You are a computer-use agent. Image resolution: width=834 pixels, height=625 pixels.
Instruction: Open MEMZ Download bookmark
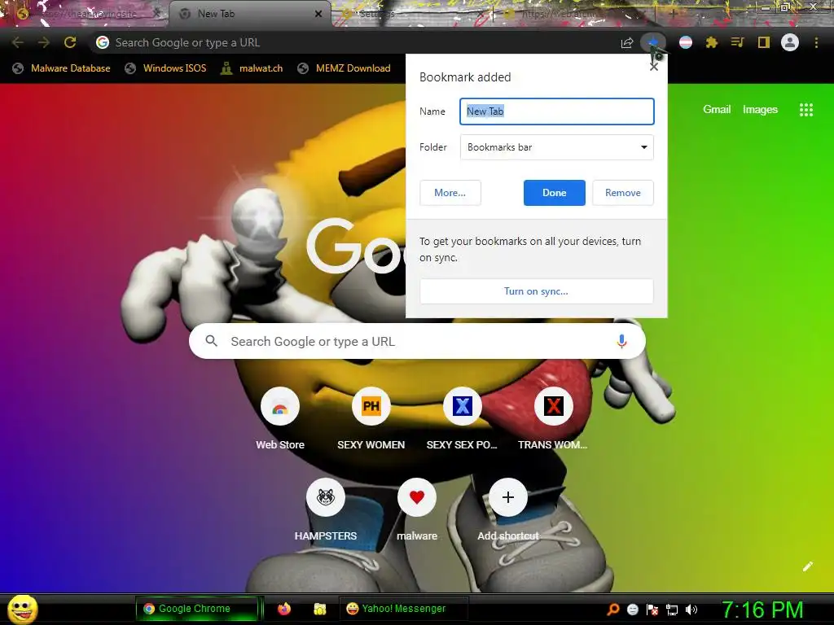point(345,68)
